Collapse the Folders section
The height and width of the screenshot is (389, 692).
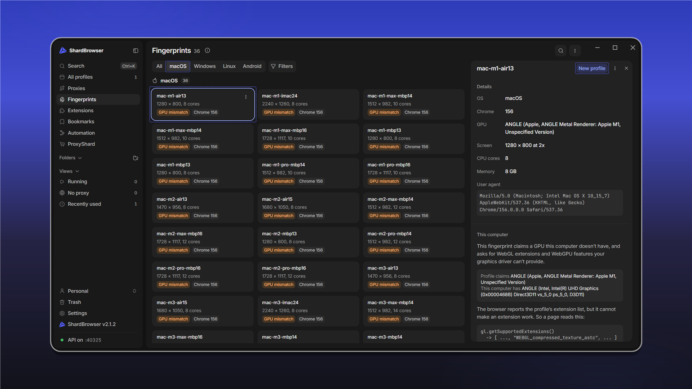tap(71, 158)
